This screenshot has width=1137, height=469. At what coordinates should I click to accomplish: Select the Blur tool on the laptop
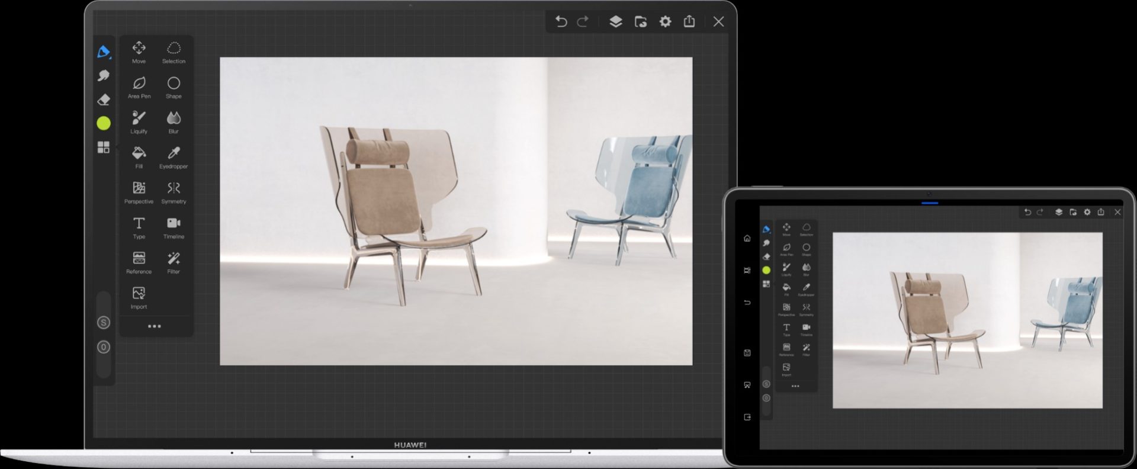(174, 121)
